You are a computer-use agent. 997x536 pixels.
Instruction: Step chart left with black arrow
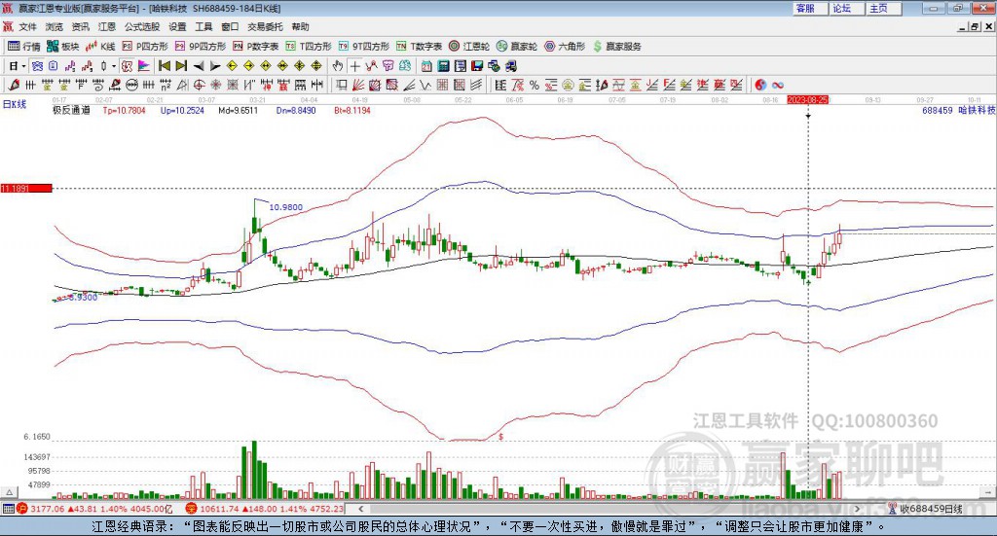pos(199,66)
